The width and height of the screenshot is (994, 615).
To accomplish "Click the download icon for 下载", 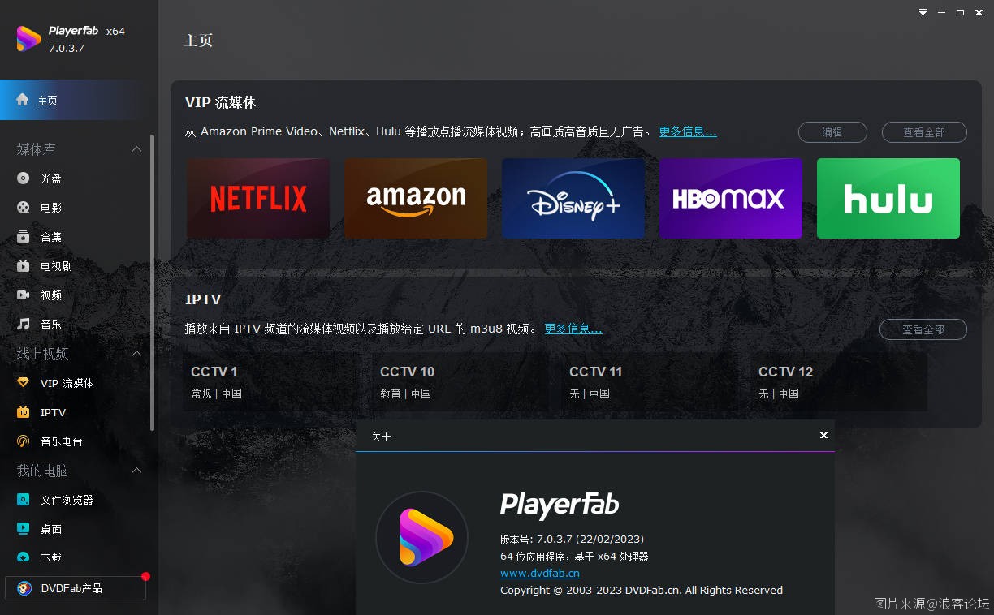I will click(x=24, y=557).
